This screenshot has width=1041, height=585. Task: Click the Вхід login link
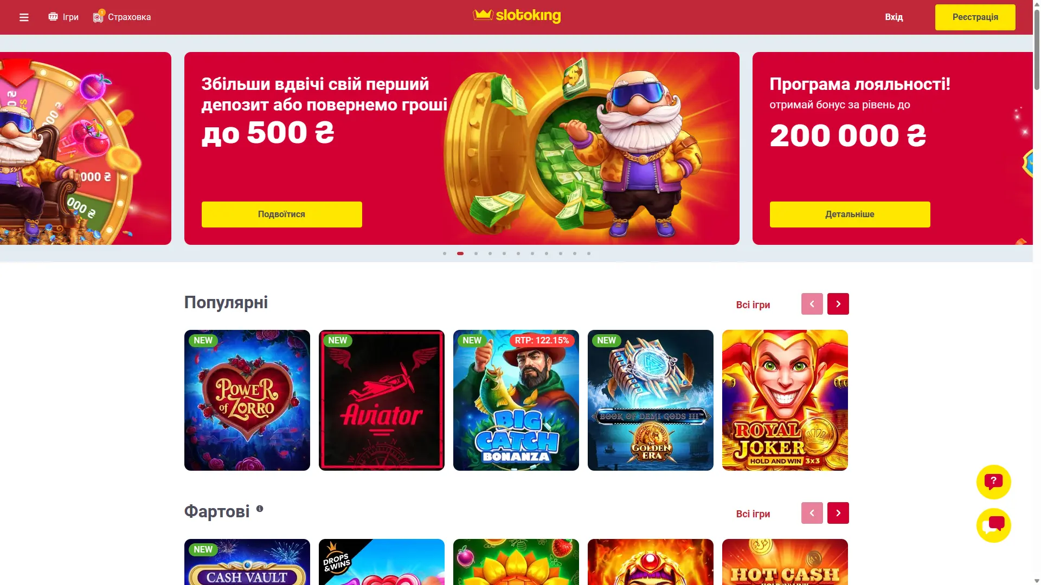click(894, 17)
